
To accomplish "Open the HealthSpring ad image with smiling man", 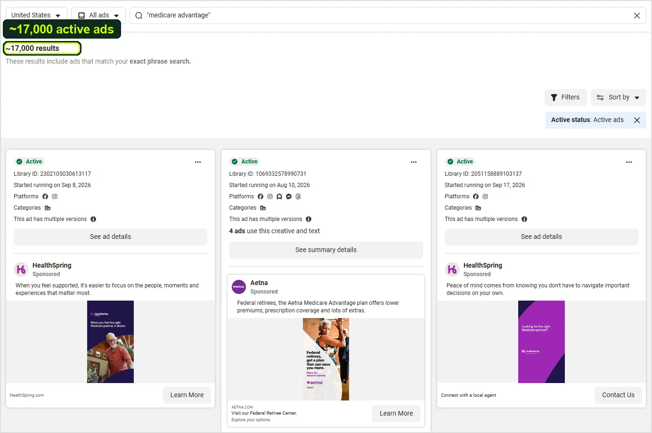I will coord(110,342).
